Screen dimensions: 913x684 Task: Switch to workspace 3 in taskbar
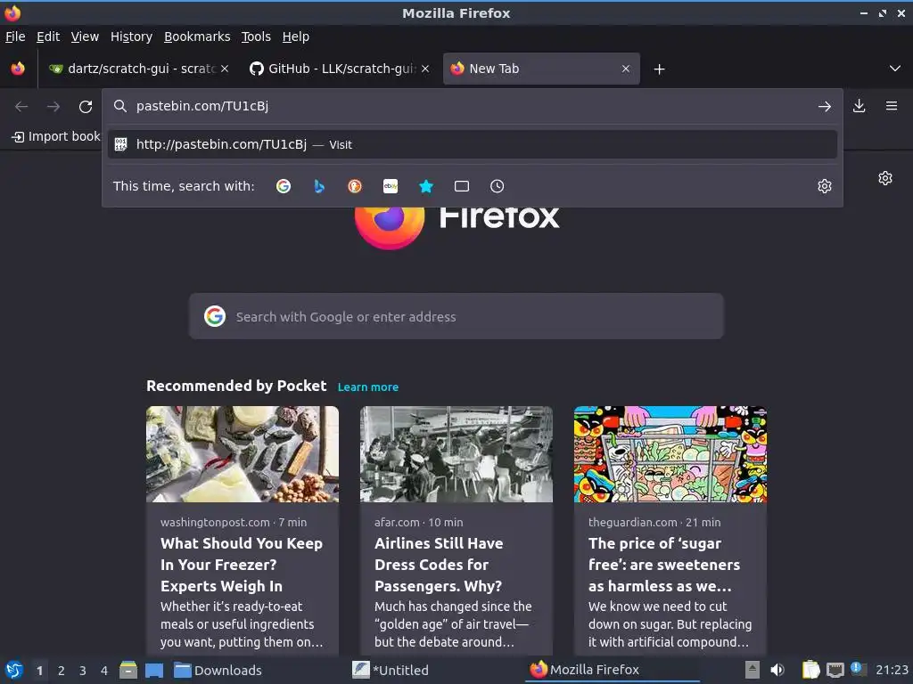83,671
